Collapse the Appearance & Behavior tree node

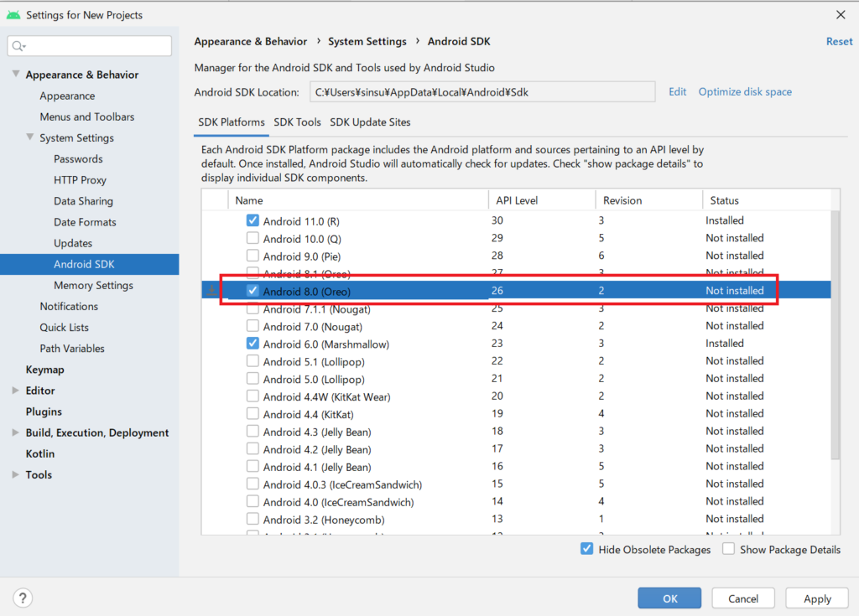click(x=16, y=74)
